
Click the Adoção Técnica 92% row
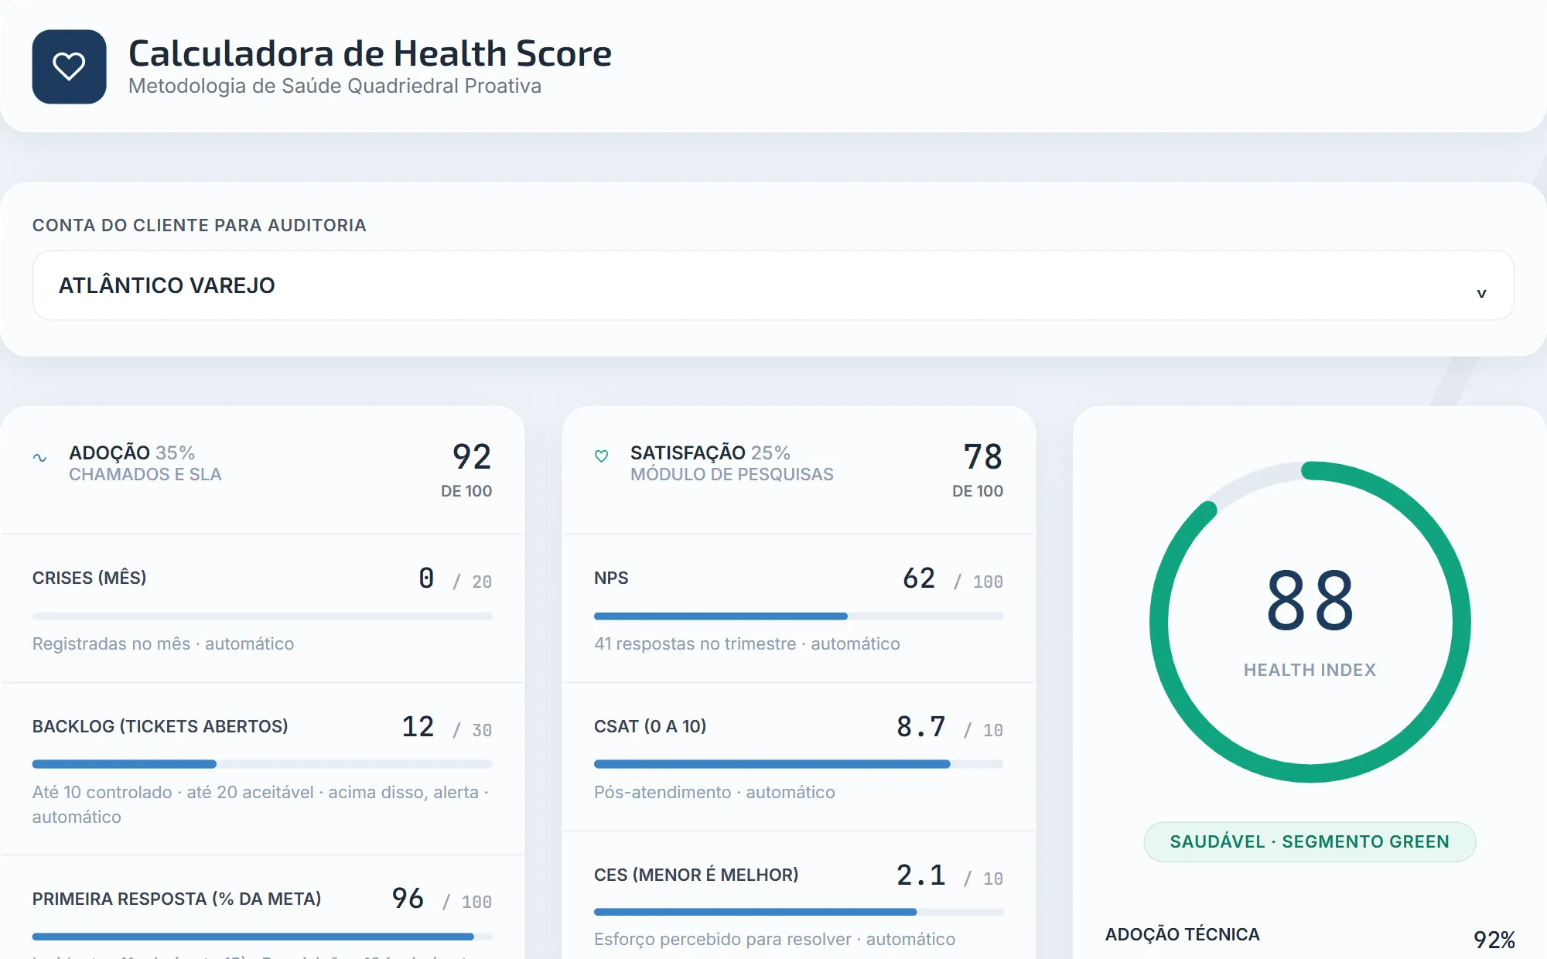[x=1310, y=937]
